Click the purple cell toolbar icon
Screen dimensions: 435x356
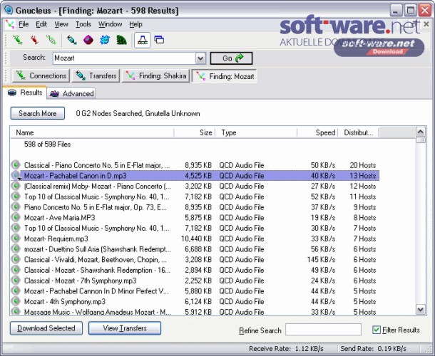[88, 40]
